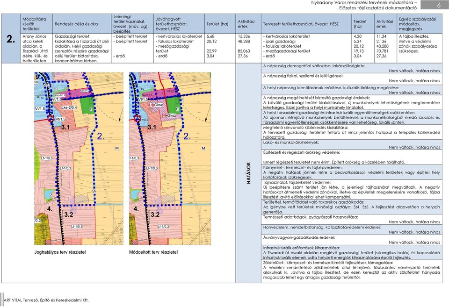449x307 pixels.
Task: Click heading 'Tájhasználat, tájszerkezet védelme:'
Action: 297,182
